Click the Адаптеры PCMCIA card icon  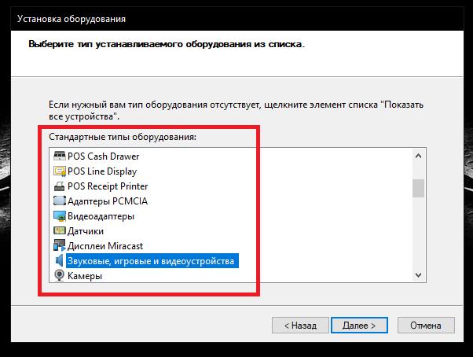60,201
